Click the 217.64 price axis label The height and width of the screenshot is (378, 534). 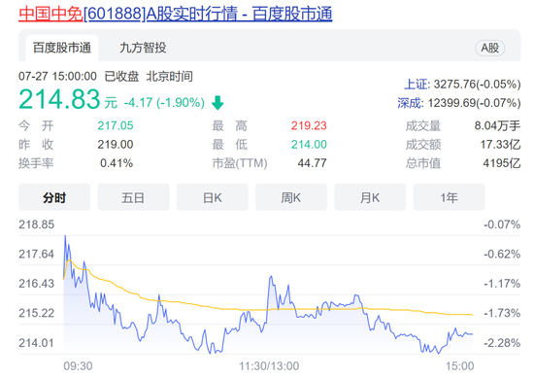[37, 254]
